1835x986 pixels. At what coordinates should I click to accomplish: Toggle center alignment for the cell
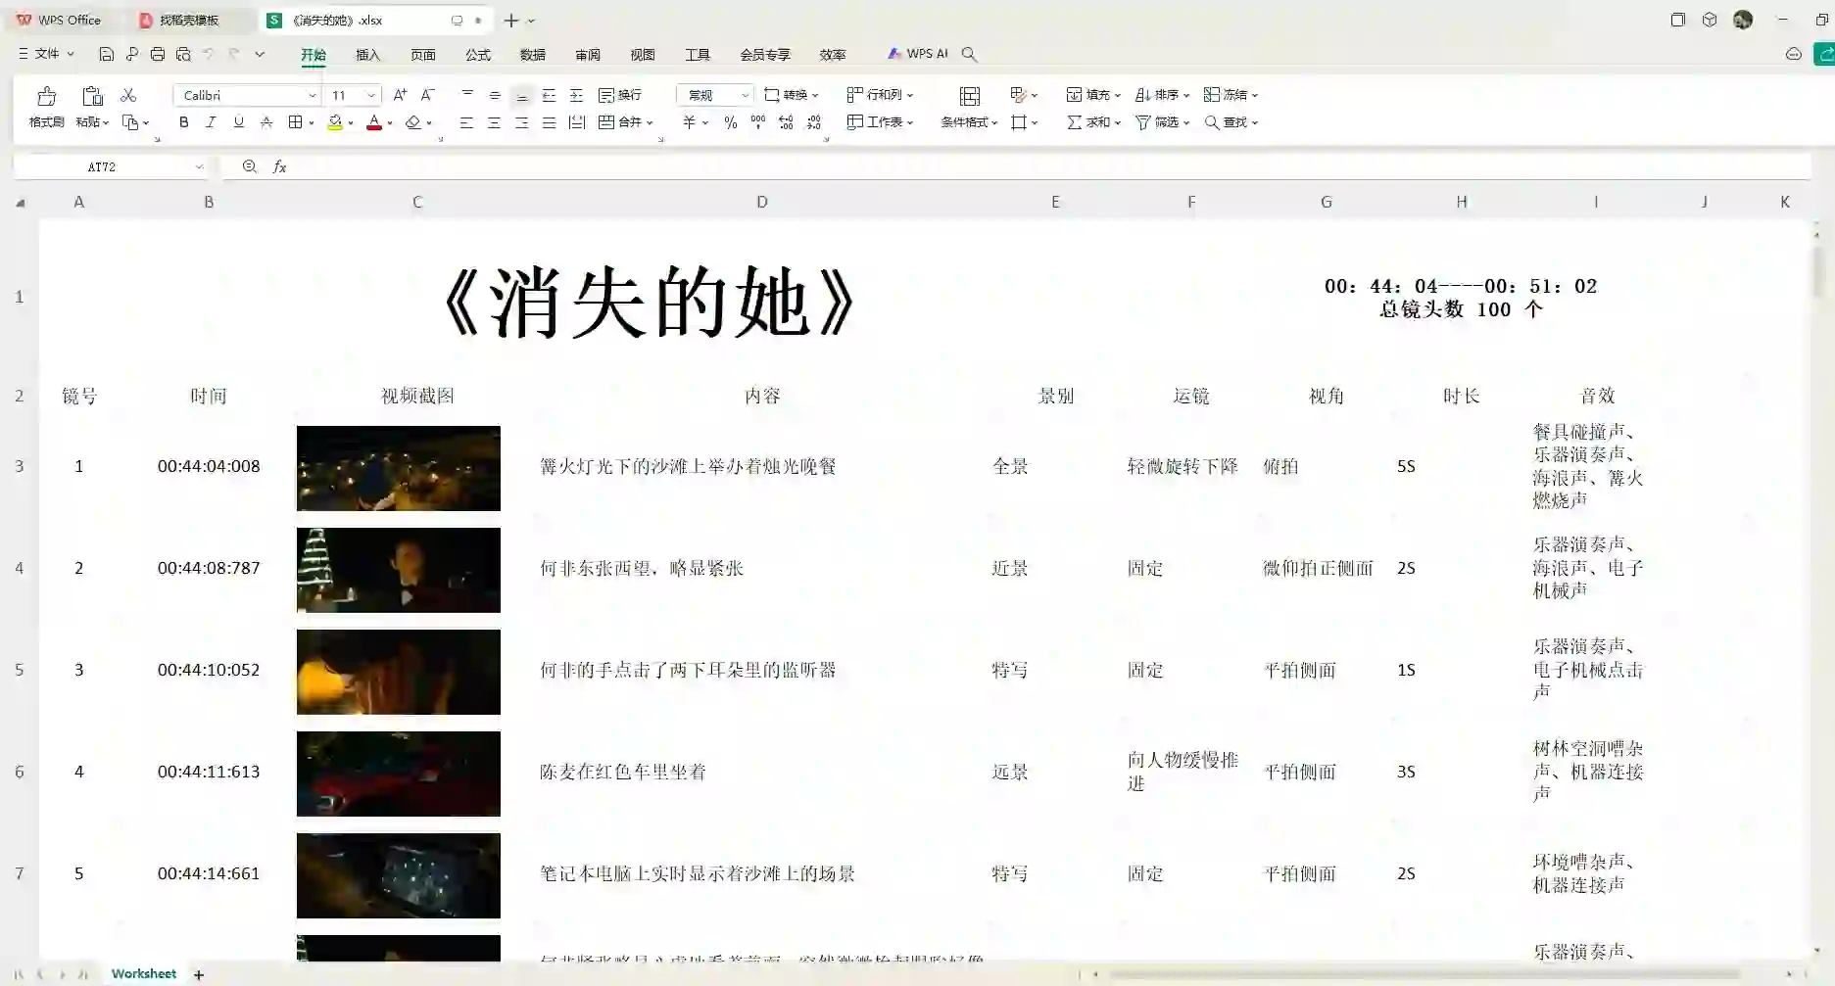[494, 122]
